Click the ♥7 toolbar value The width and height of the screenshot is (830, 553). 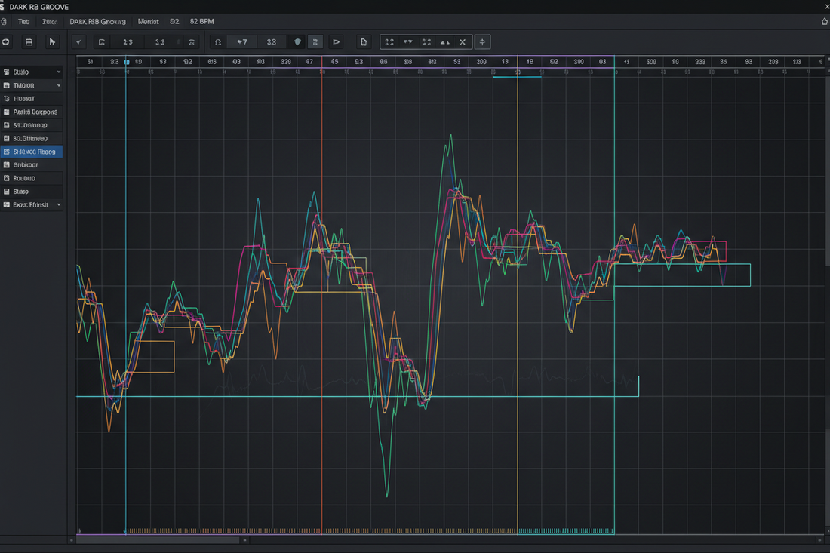(x=242, y=41)
